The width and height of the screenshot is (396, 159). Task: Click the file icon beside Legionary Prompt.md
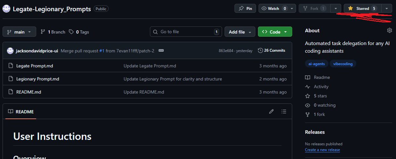[x=11, y=79]
